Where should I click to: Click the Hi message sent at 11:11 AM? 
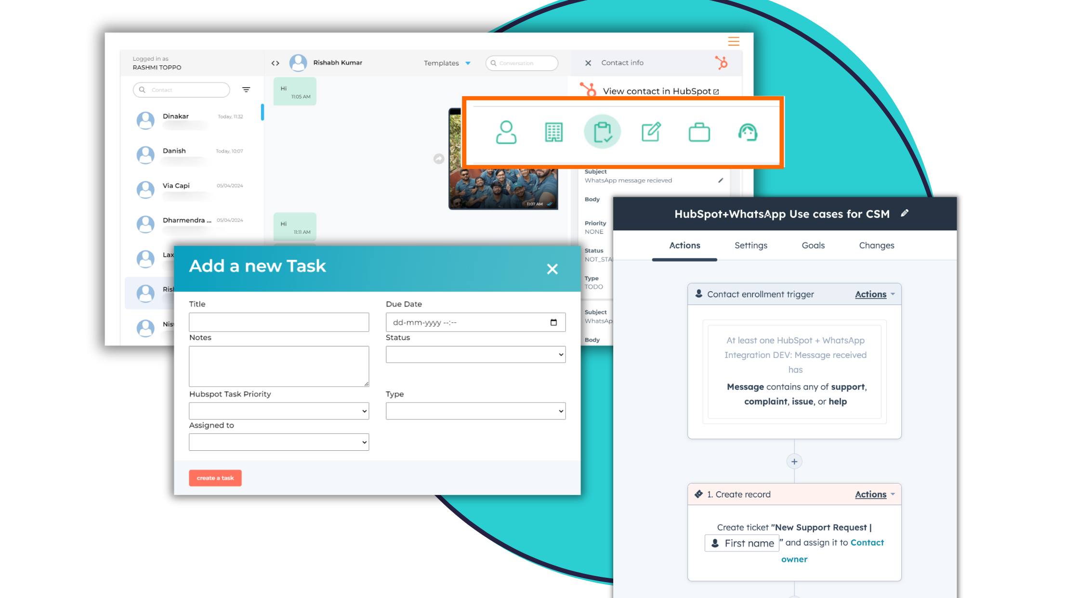(x=295, y=227)
